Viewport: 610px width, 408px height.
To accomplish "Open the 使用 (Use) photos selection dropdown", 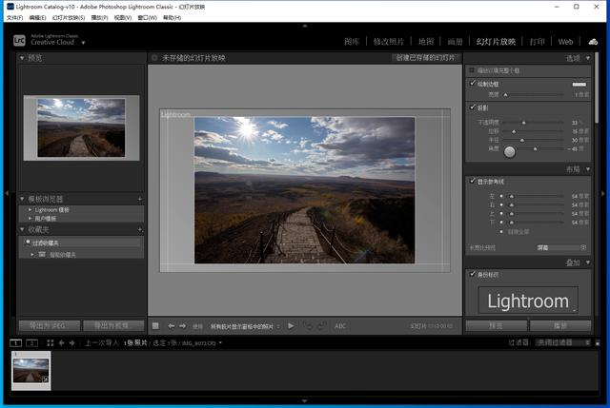I will pyautogui.click(x=244, y=326).
